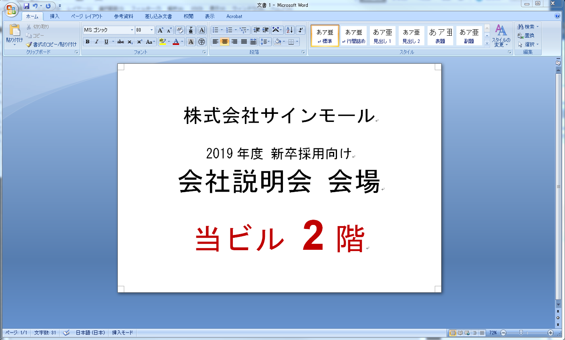Toggle Bold formatting

point(87,42)
